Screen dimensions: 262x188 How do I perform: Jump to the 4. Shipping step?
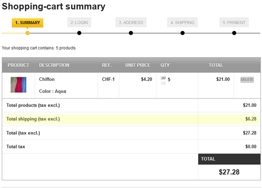[183, 23]
